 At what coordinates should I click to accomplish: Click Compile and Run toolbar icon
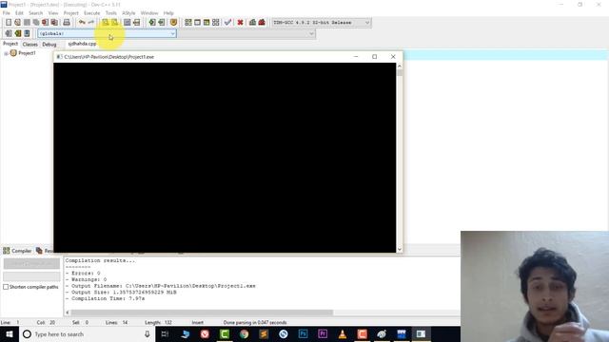point(206,23)
